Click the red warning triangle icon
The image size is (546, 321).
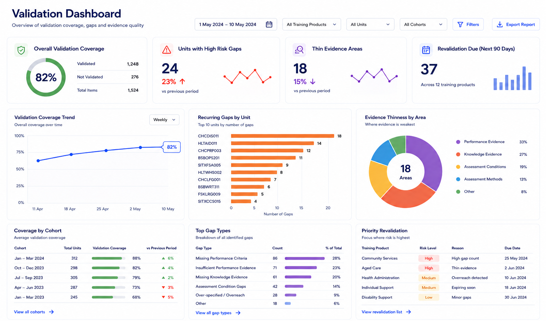[x=166, y=50]
